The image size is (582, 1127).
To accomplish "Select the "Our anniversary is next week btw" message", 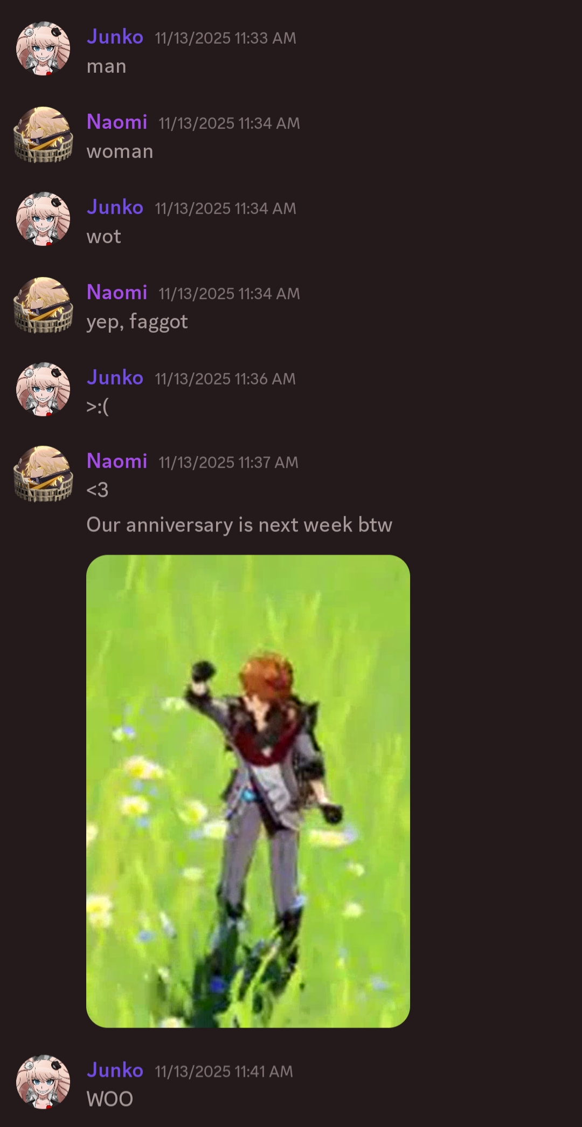I will tap(239, 525).
